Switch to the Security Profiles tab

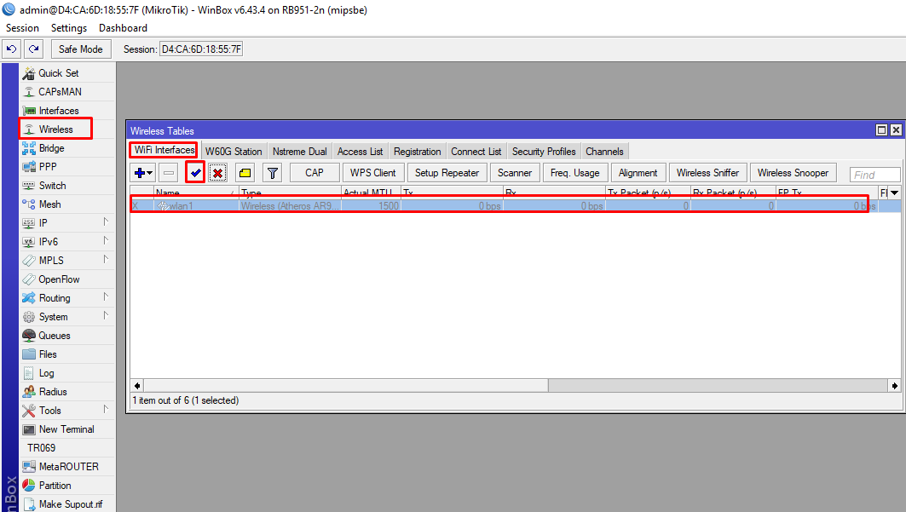[x=544, y=152]
